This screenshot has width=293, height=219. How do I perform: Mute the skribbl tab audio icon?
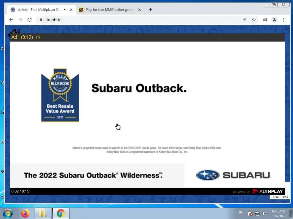(x=65, y=10)
